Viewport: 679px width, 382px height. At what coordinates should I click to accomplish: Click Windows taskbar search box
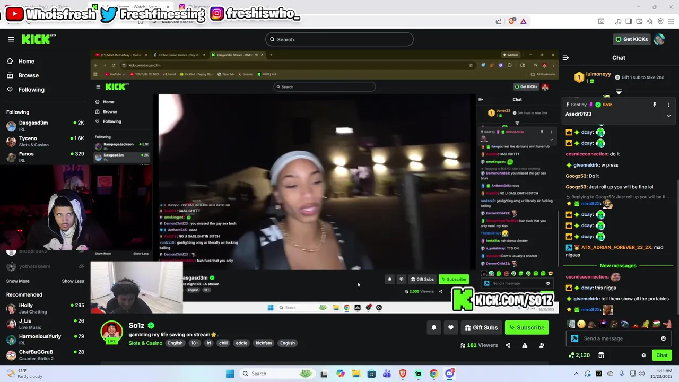(x=278, y=374)
